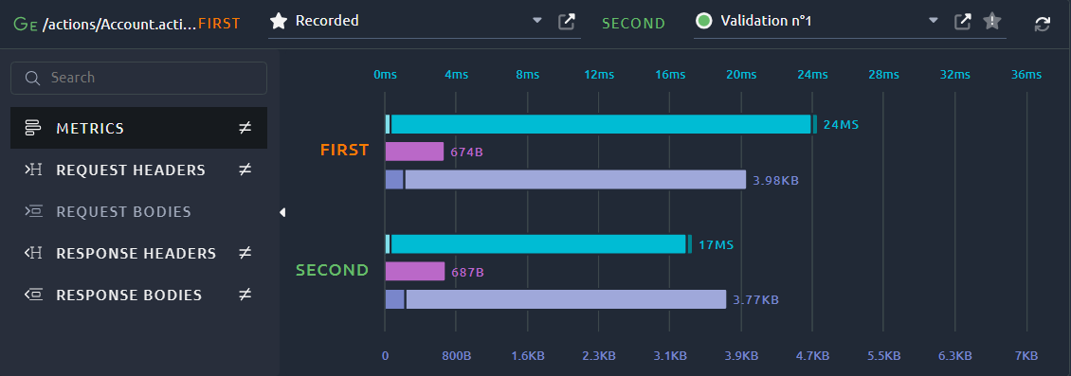
Task: Click the /actions/Account.acti... request title
Action: (x=119, y=24)
